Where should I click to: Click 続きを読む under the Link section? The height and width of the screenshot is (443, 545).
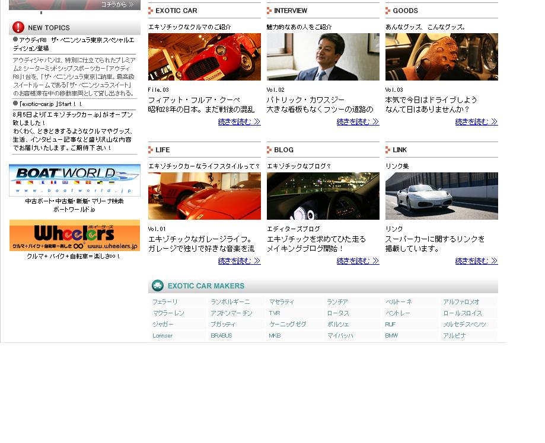(x=476, y=261)
